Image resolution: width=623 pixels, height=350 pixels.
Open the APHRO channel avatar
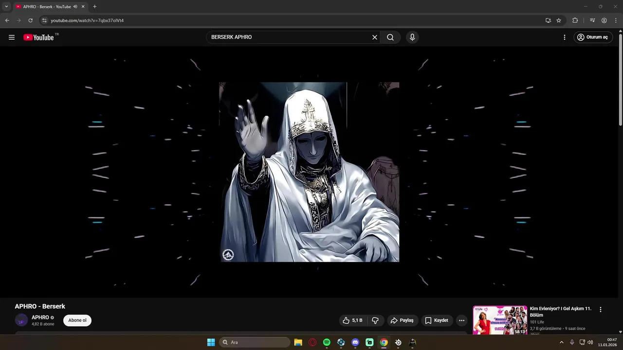[x=21, y=320]
